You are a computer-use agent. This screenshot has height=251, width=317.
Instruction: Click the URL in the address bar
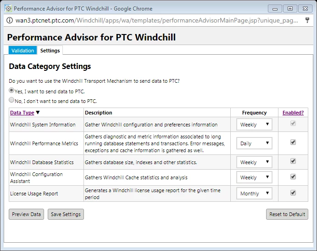157,20
